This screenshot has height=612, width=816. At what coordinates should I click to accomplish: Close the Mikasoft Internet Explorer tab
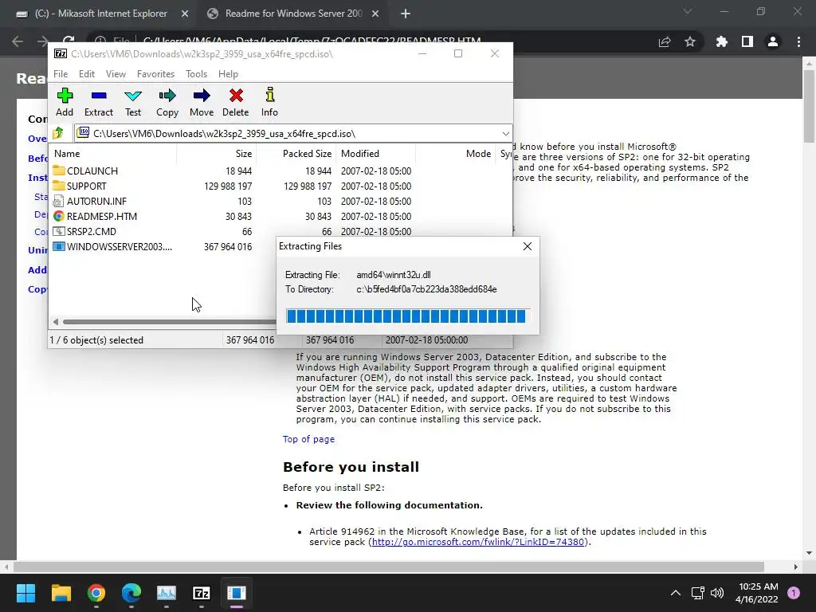coord(184,14)
